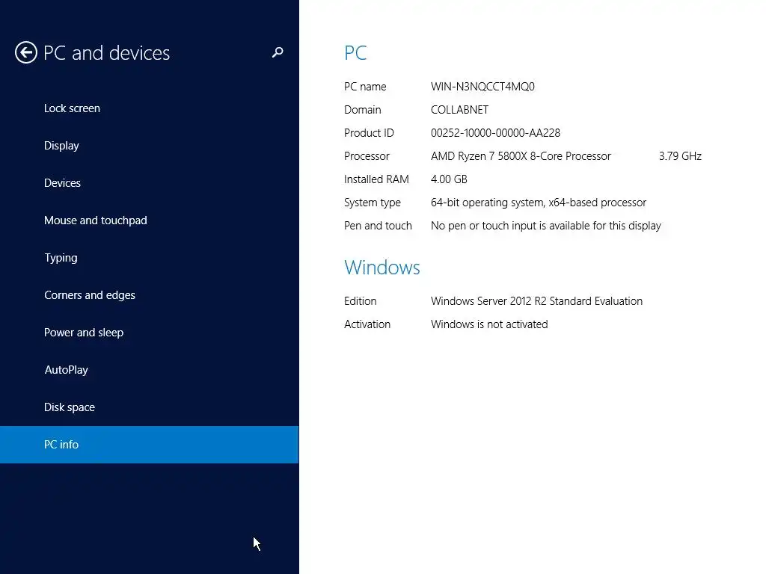
Task: Select Windows Server 2012 R2 Standard Evaluation
Action: tap(536, 301)
